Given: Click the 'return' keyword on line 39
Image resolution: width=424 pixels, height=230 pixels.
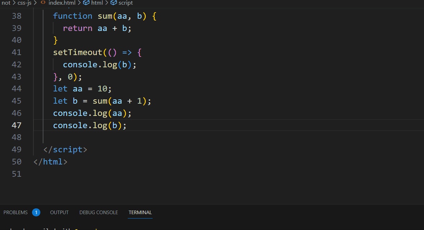Looking at the screenshot, I should point(78,28).
